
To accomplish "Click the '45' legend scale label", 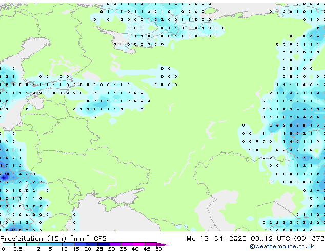I will coord(147,249).
